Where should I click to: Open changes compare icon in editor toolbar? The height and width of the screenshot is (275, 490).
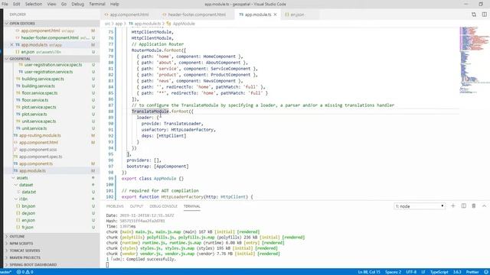474,15
